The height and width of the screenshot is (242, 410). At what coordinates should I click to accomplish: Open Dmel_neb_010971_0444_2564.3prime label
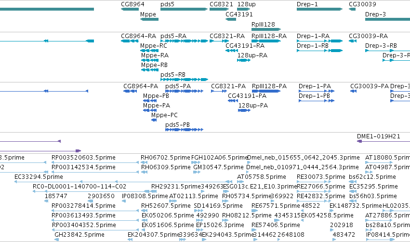coord(303,167)
